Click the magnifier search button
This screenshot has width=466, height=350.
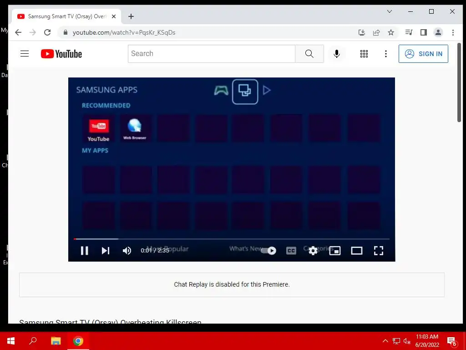[309, 54]
